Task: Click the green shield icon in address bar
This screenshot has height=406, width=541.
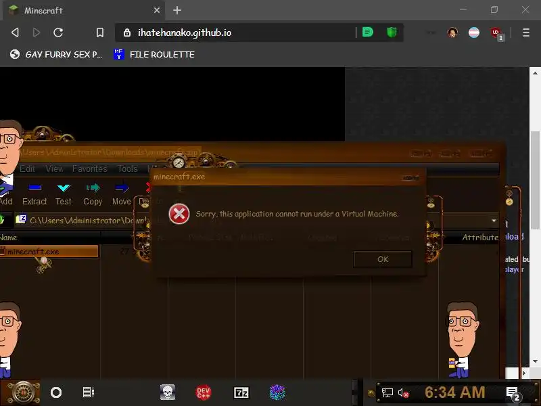Action: pos(392,32)
